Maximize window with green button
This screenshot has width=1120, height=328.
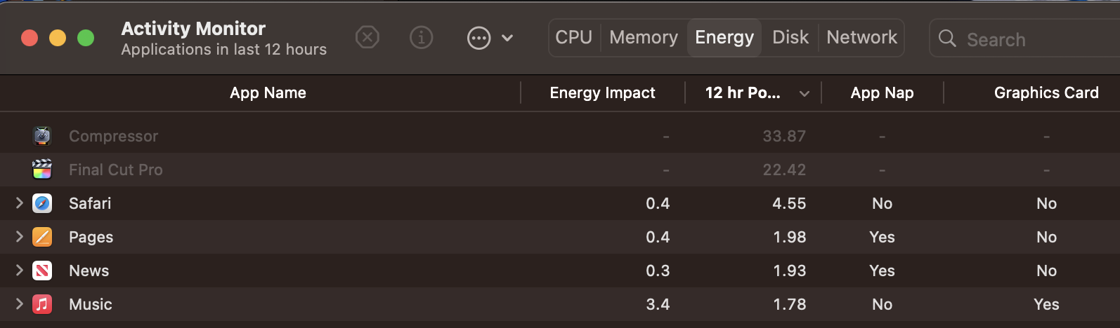(86, 38)
